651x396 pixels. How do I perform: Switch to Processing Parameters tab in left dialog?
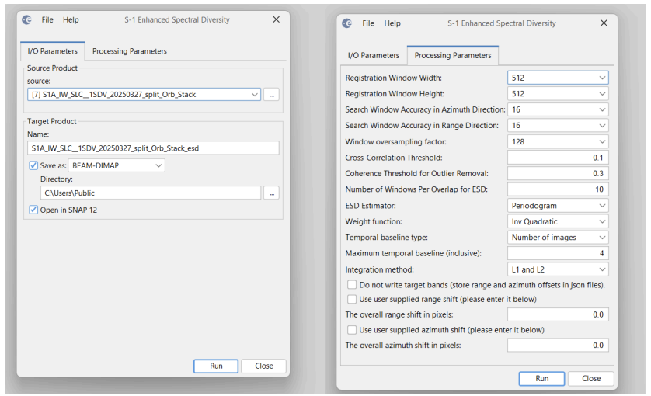(130, 51)
